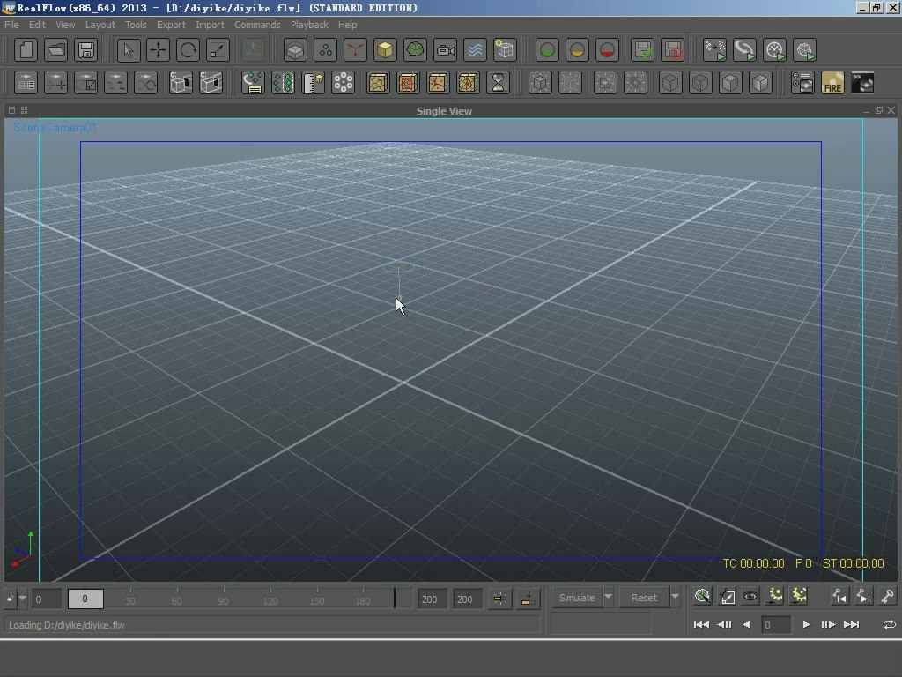The image size is (902, 677).
Task: Toggle the third solid cube shading mode
Action: click(x=730, y=83)
